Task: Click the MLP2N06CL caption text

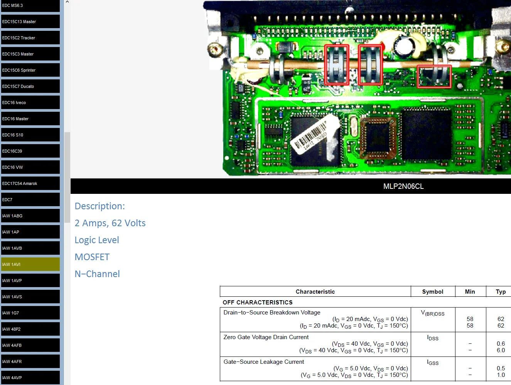Action: tap(403, 187)
